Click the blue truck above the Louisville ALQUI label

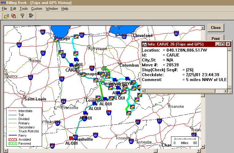(x=105, y=99)
